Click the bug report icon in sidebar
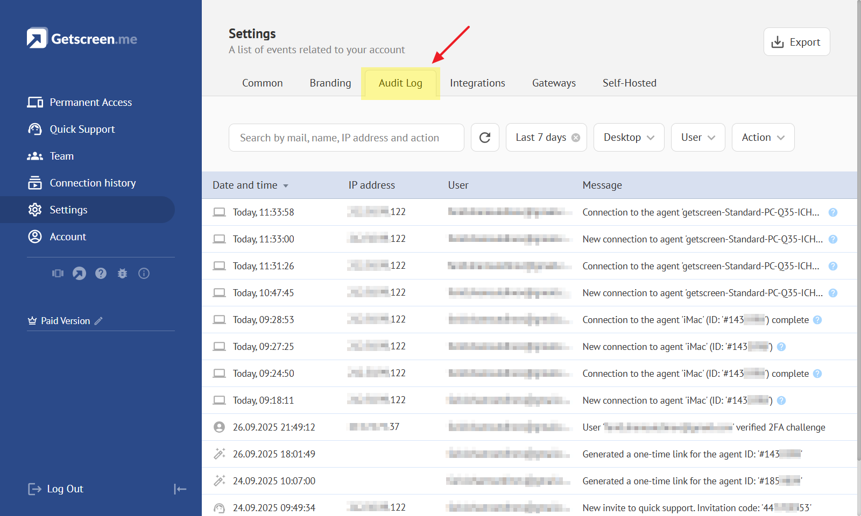 point(122,274)
